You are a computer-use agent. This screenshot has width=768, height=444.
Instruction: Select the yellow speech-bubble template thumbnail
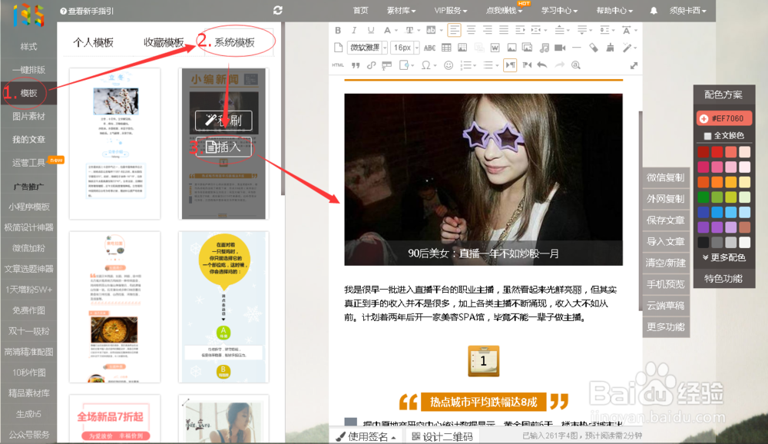pos(223,306)
